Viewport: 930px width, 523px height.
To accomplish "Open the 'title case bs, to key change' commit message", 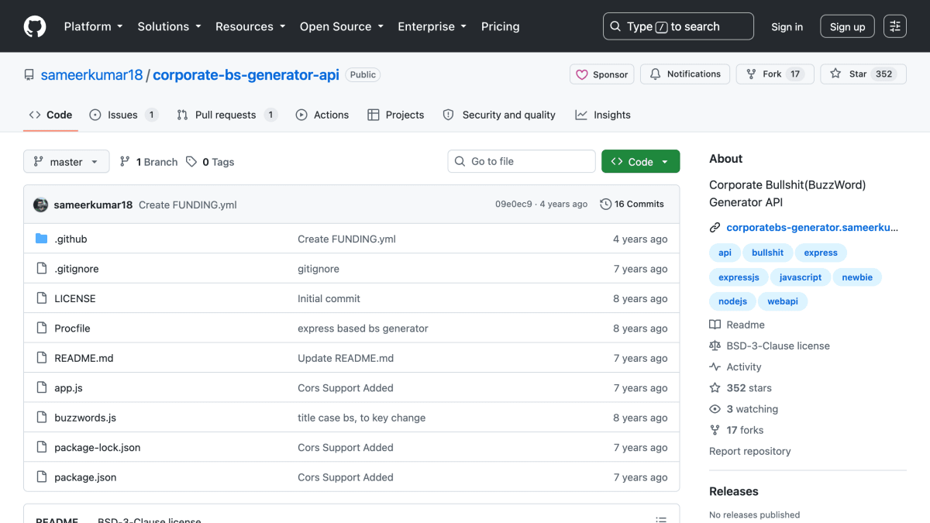I will pos(361,418).
